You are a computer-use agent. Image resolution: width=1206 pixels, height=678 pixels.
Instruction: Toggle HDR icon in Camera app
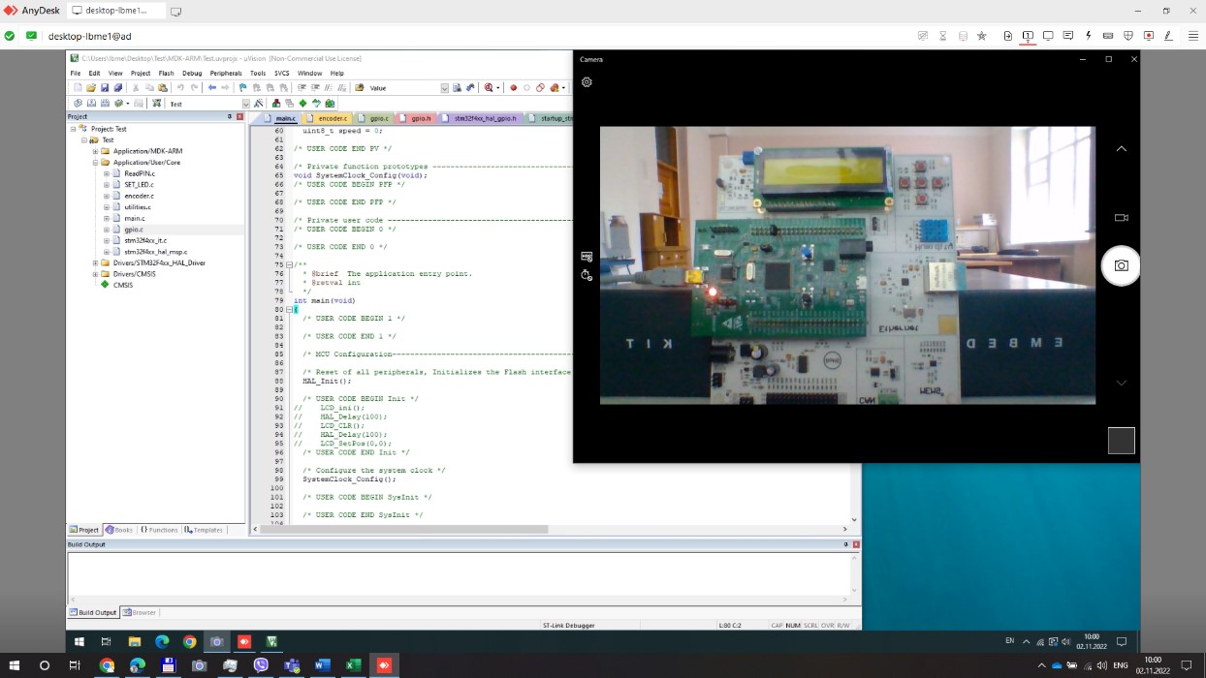point(587,257)
